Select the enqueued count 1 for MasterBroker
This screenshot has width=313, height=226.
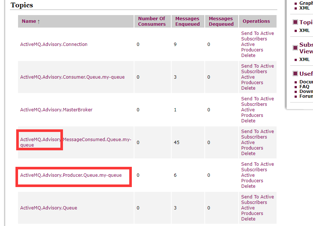[175, 110]
